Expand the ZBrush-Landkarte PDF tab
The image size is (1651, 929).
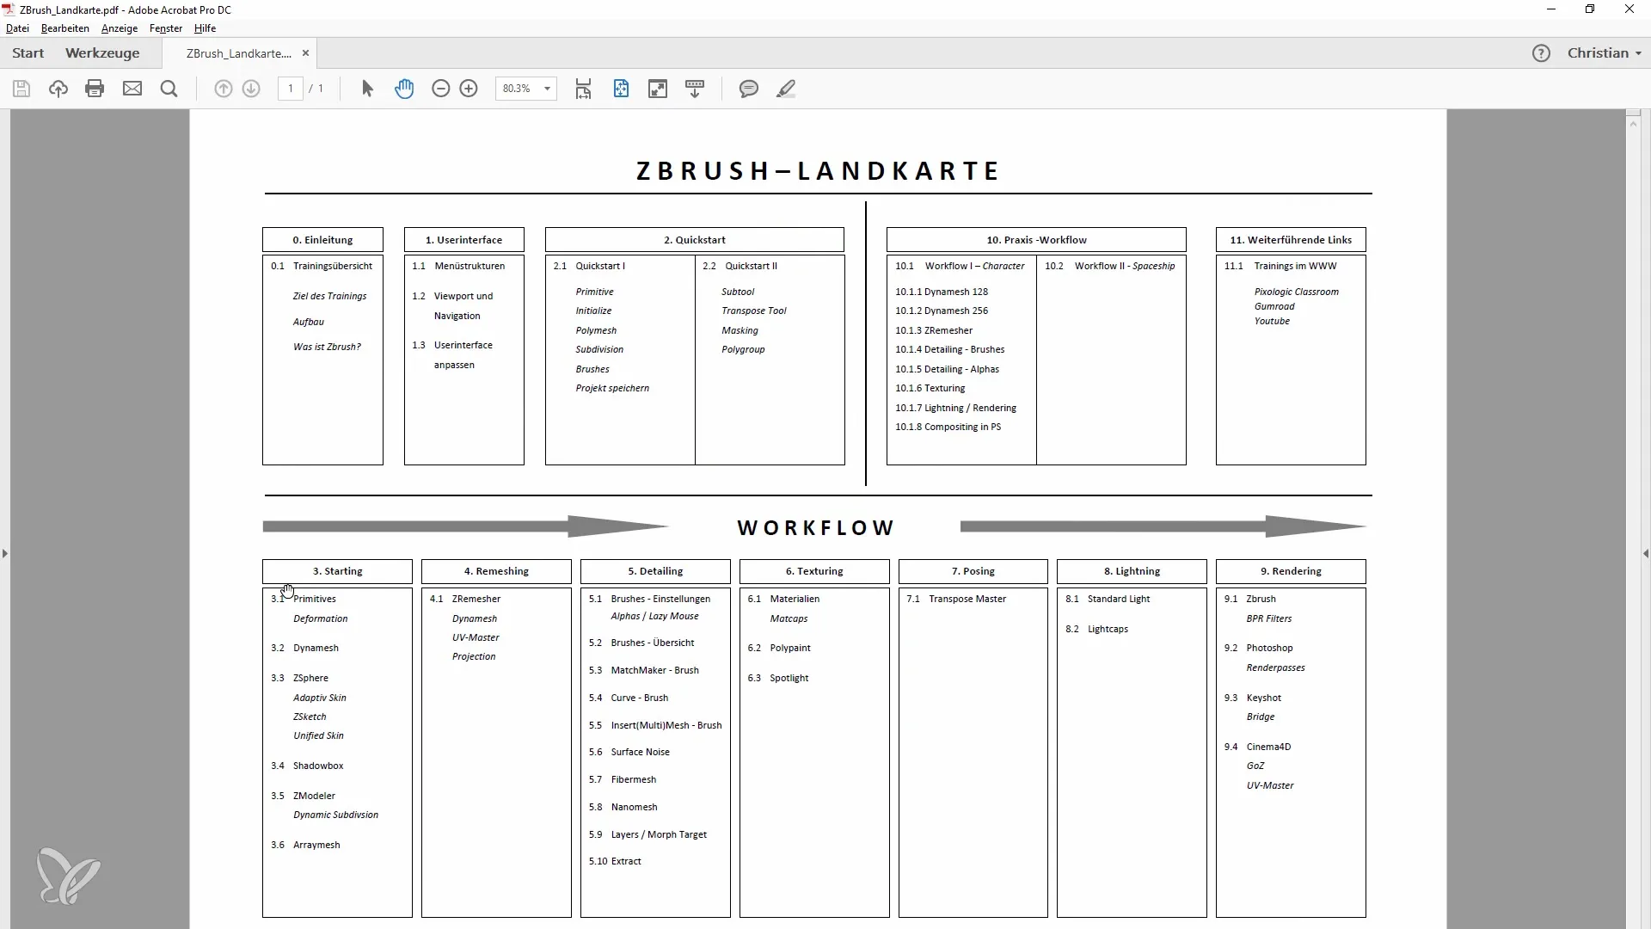(238, 52)
